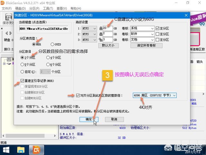Close the left disk panel with X
The image size is (206, 155).
tap(2, 28)
